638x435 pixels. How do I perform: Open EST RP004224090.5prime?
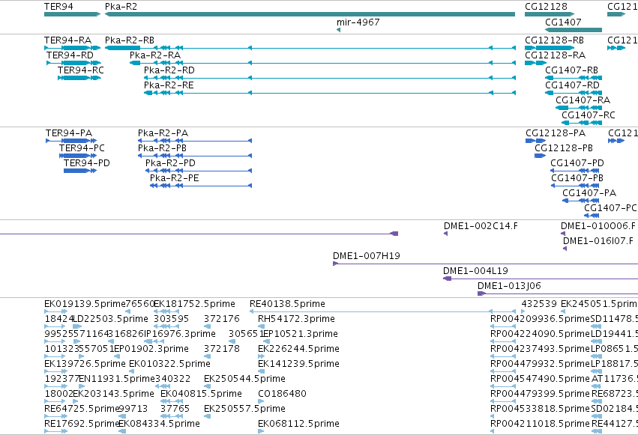[503, 341]
